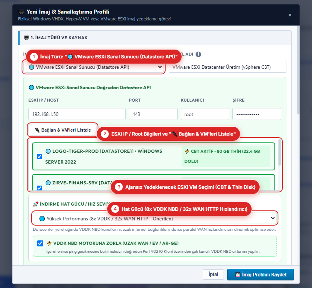312x288 pixels.
Task: Click the Port field showing 443
Action: click(x=153, y=114)
